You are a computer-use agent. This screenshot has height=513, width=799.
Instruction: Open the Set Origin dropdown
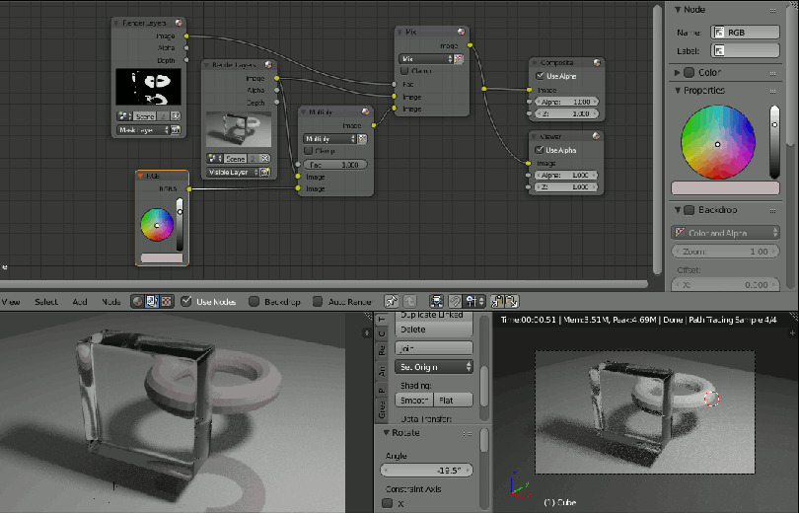(434, 367)
